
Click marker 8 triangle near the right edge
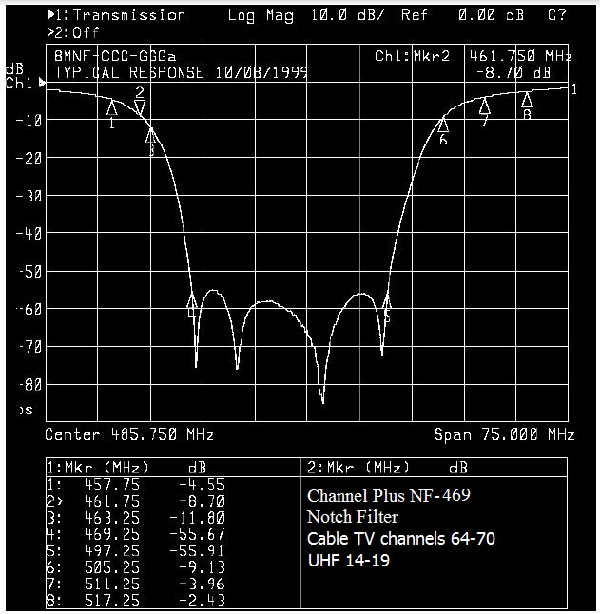[527, 100]
